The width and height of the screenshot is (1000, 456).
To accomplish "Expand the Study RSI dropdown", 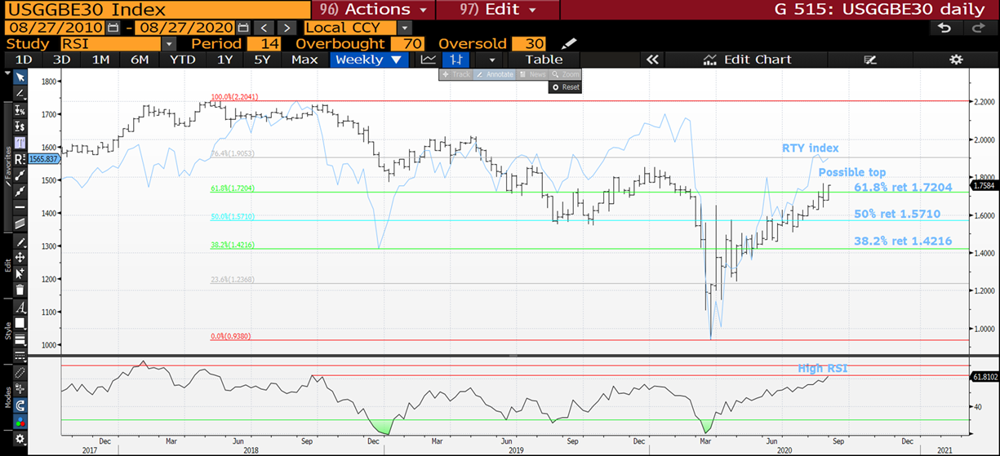I will pyautogui.click(x=169, y=43).
